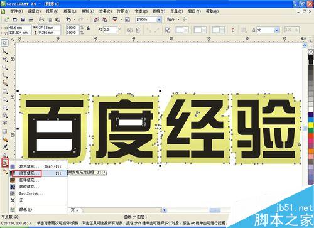314x228 pixels.
Task: Pick the white swatch in the palette
Action: click(x=311, y=109)
